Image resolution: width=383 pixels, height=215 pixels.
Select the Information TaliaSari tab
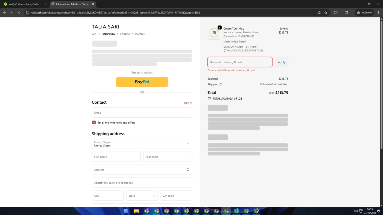[72, 4]
